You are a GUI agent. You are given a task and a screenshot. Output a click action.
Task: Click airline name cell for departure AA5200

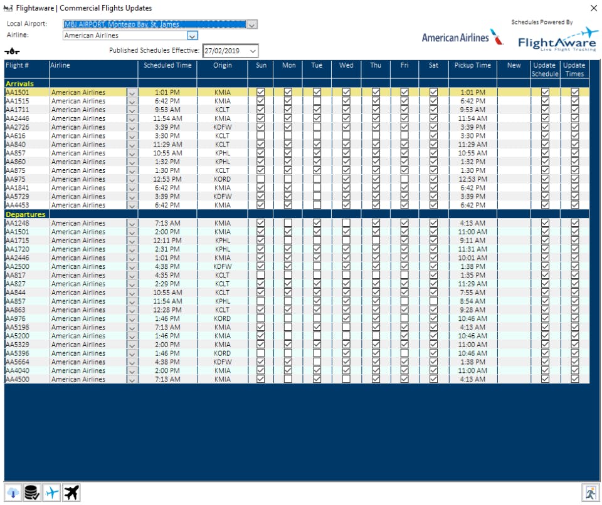88,336
